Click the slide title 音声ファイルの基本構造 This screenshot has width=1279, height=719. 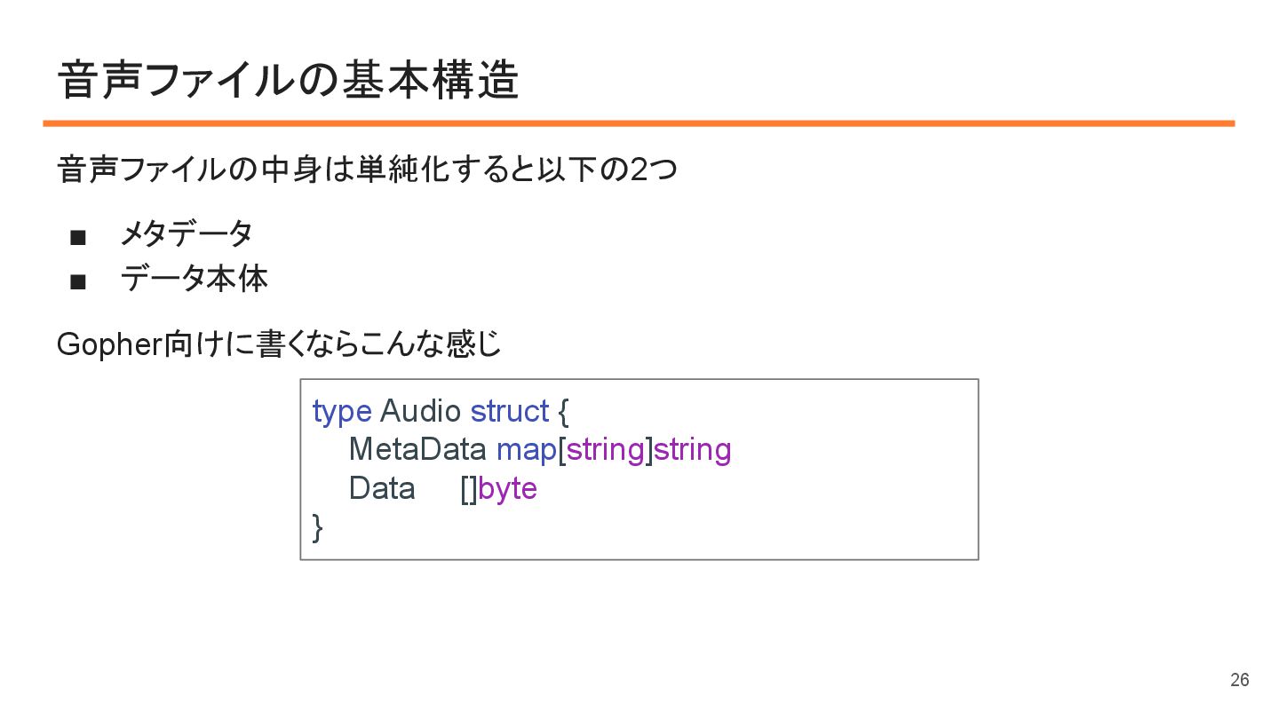click(x=288, y=82)
